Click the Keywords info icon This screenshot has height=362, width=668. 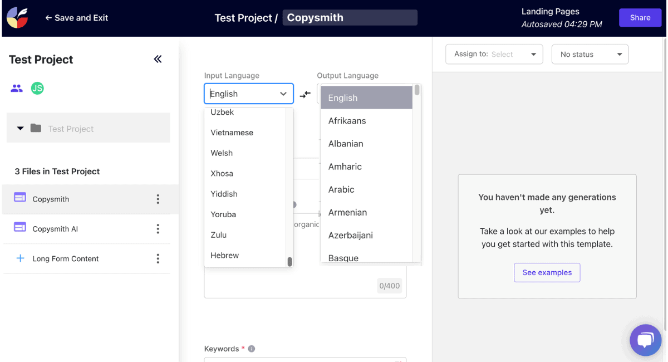(252, 349)
